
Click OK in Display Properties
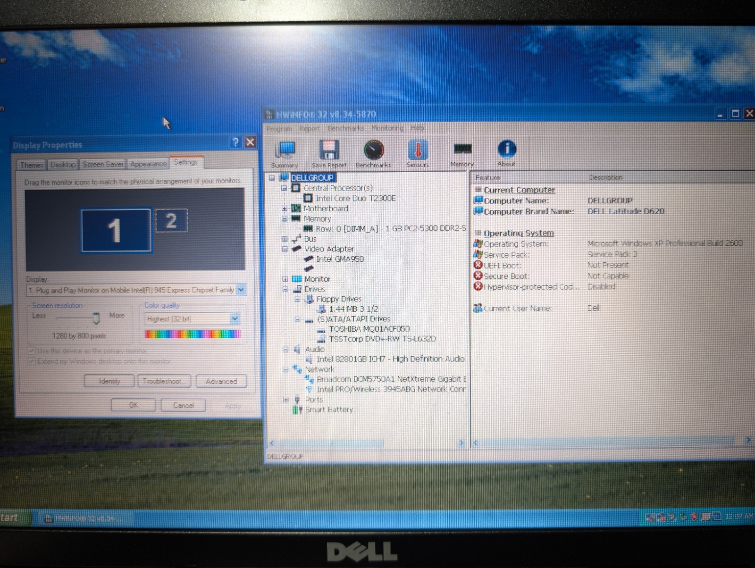click(x=134, y=405)
